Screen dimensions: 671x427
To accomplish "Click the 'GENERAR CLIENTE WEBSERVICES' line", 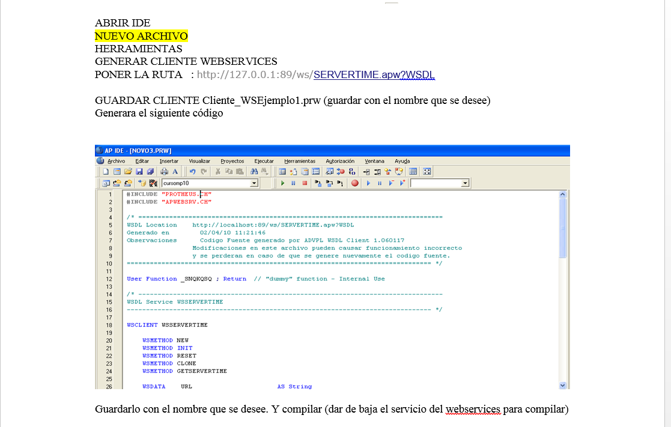I will tap(186, 62).
